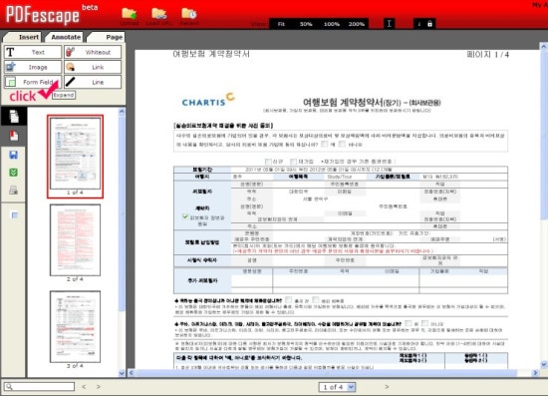This screenshot has height=396, width=548.
Task: Click the '여행보험 계약청약서' page header text
Action: point(211,54)
